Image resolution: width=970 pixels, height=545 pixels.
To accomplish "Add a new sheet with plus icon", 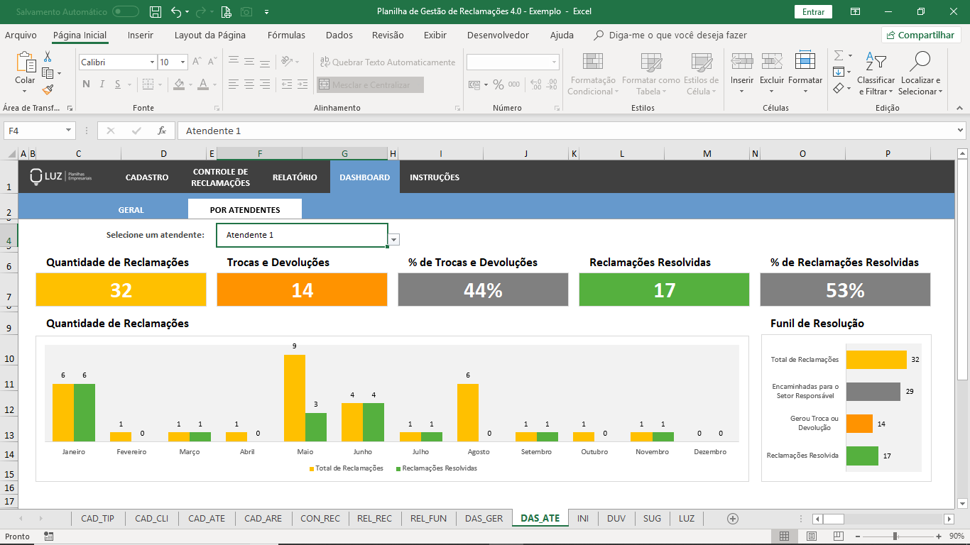I will (x=733, y=519).
